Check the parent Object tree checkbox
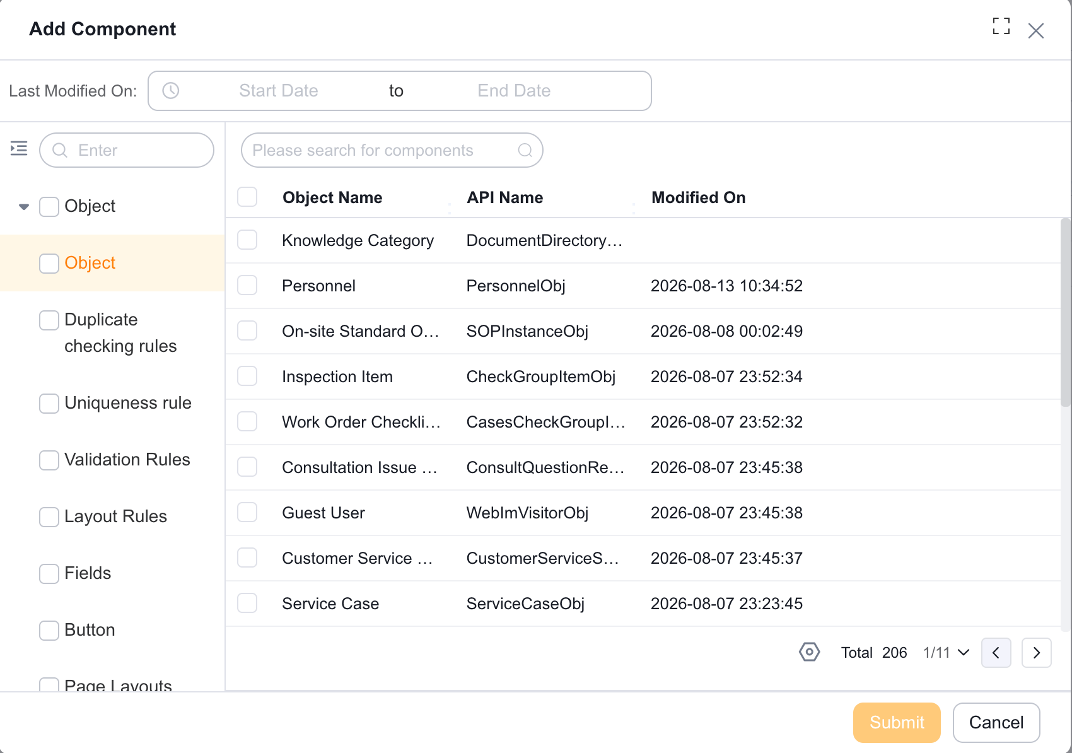This screenshot has width=1072, height=753. 49,206
